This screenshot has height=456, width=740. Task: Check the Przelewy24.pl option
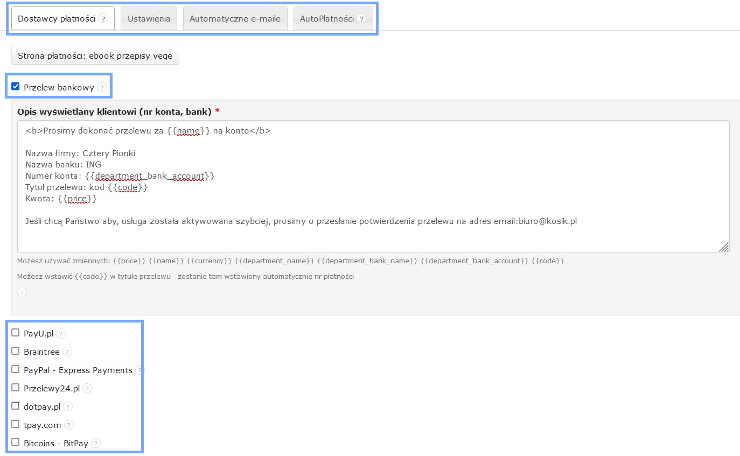click(16, 388)
